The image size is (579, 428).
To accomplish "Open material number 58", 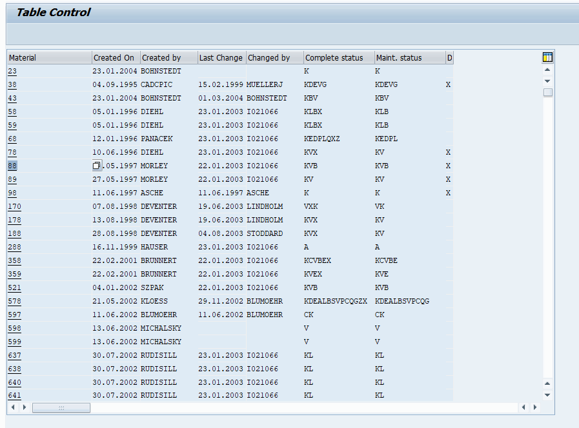I will coord(12,112).
